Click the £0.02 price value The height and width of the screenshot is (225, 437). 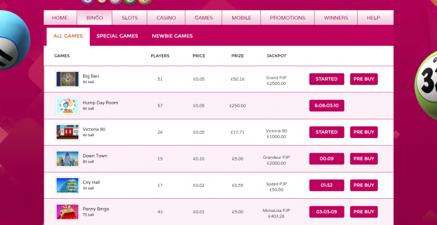pos(199,185)
